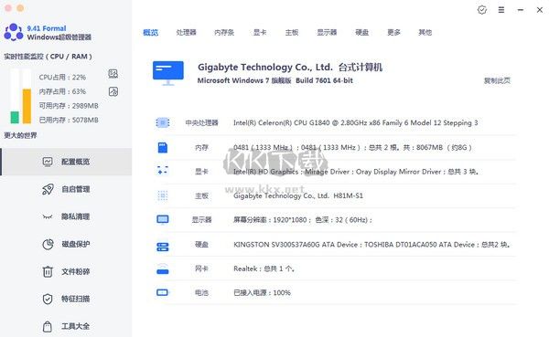Click the Realtek network card text
The image size is (549, 337).
coord(264,269)
